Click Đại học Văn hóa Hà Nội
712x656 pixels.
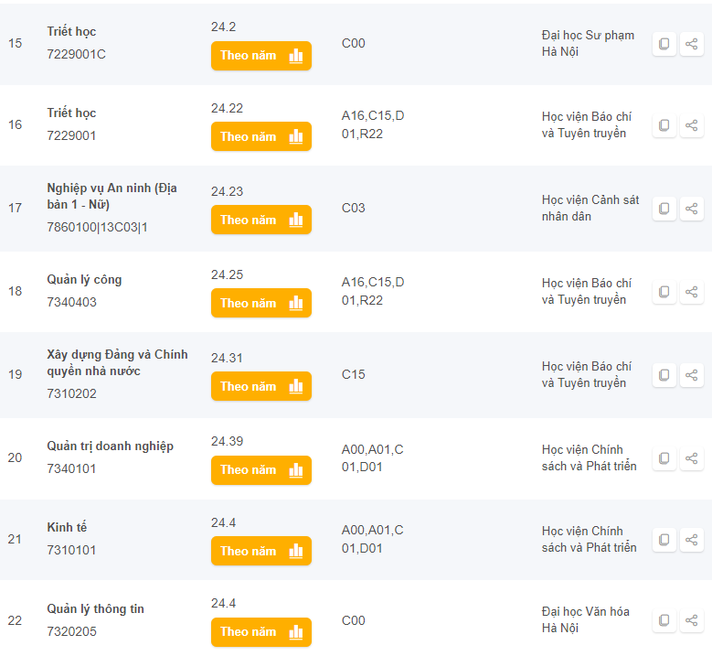585,620
